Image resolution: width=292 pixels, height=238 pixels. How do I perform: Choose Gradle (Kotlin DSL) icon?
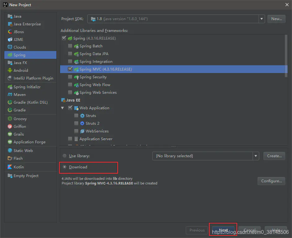pos(10,102)
